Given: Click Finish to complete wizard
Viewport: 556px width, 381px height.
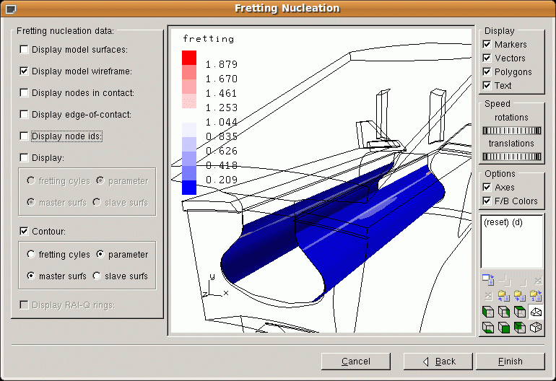Looking at the screenshot, I should [x=511, y=361].
